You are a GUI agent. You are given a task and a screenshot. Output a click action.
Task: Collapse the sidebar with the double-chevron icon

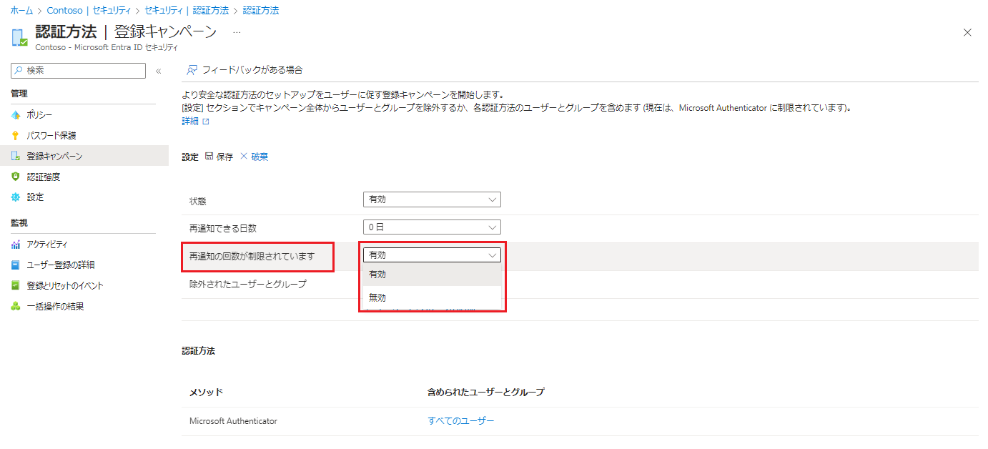158,71
